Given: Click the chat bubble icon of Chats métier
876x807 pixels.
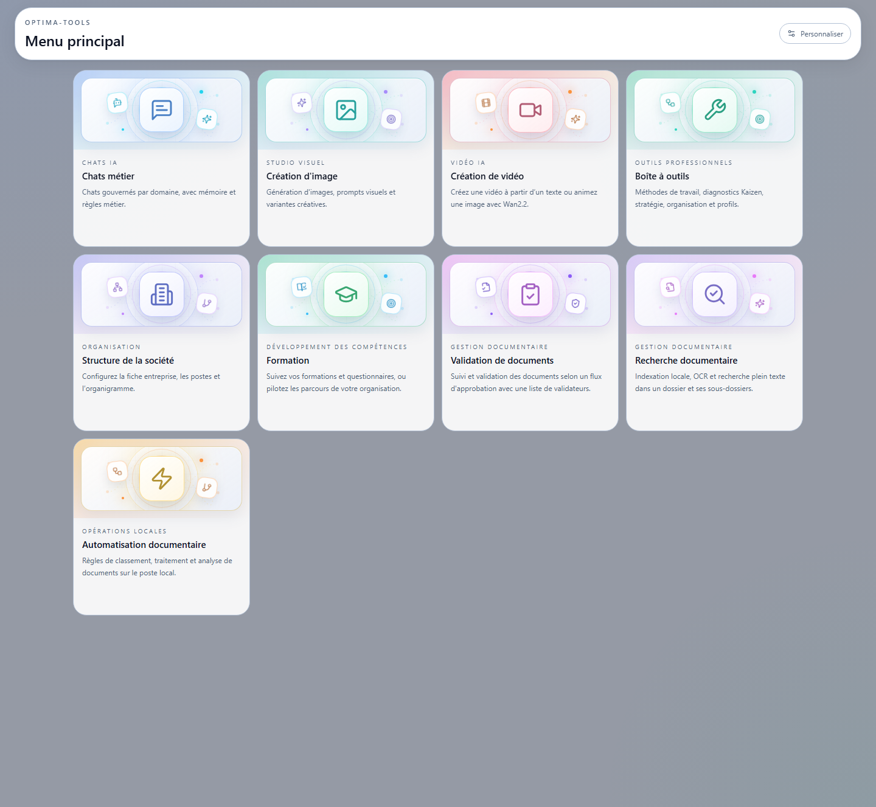Looking at the screenshot, I should point(161,110).
